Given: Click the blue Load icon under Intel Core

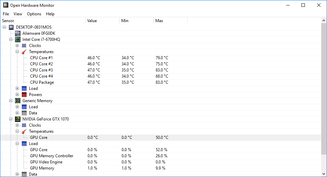Looking at the screenshot, I should coord(24,88).
